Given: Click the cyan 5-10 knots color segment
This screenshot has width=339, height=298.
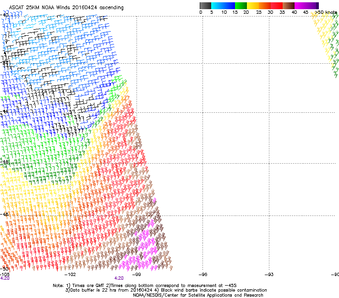Looking at the screenshot, I should pyautogui.click(x=217, y=6).
